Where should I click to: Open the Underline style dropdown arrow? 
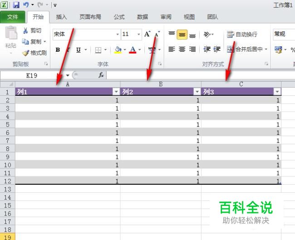(86, 49)
